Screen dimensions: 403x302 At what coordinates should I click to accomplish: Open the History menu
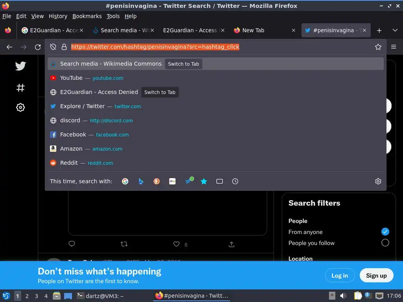pyautogui.click(x=58, y=16)
